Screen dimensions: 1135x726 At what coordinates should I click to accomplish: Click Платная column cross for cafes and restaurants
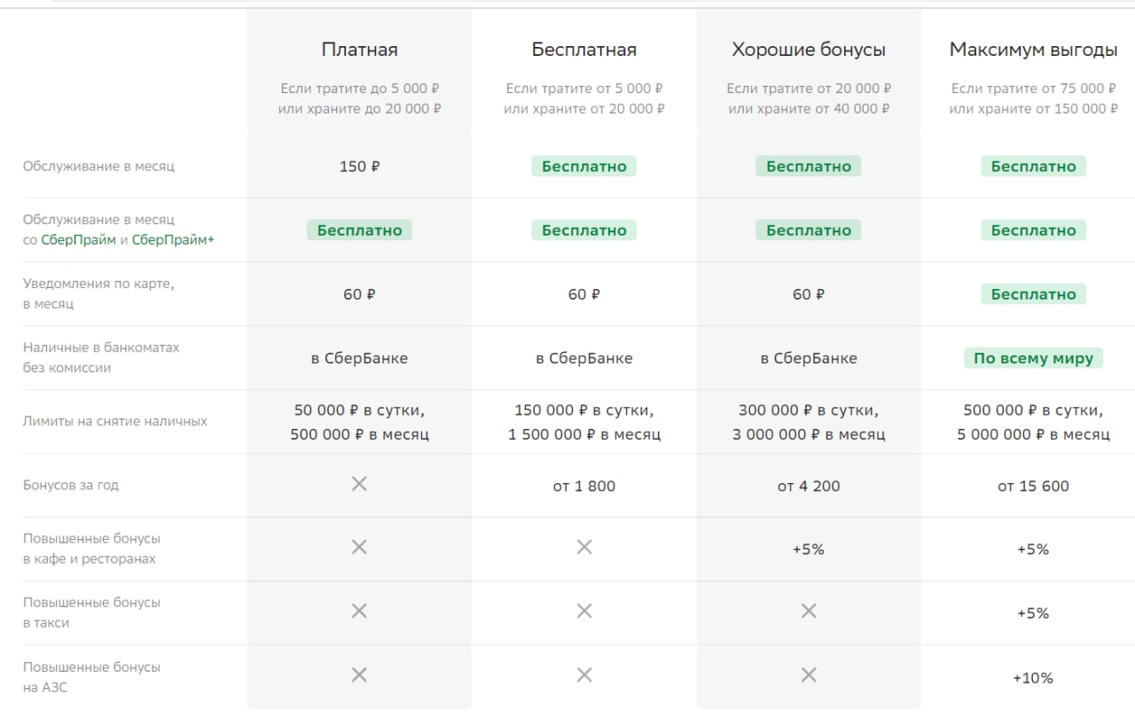359,548
